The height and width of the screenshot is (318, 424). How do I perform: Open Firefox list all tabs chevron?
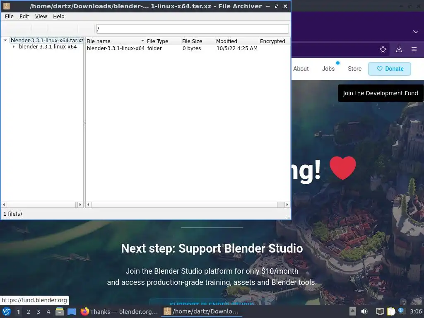click(x=416, y=31)
